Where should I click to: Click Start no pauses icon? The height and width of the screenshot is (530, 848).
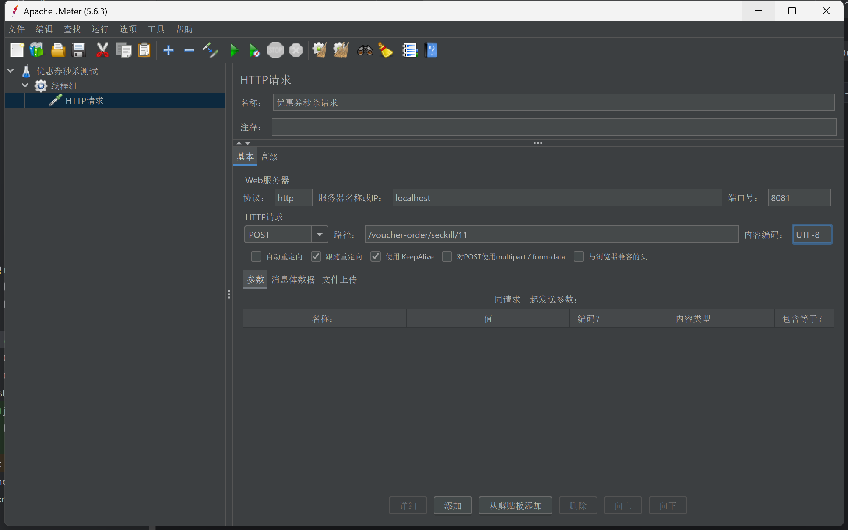254,50
